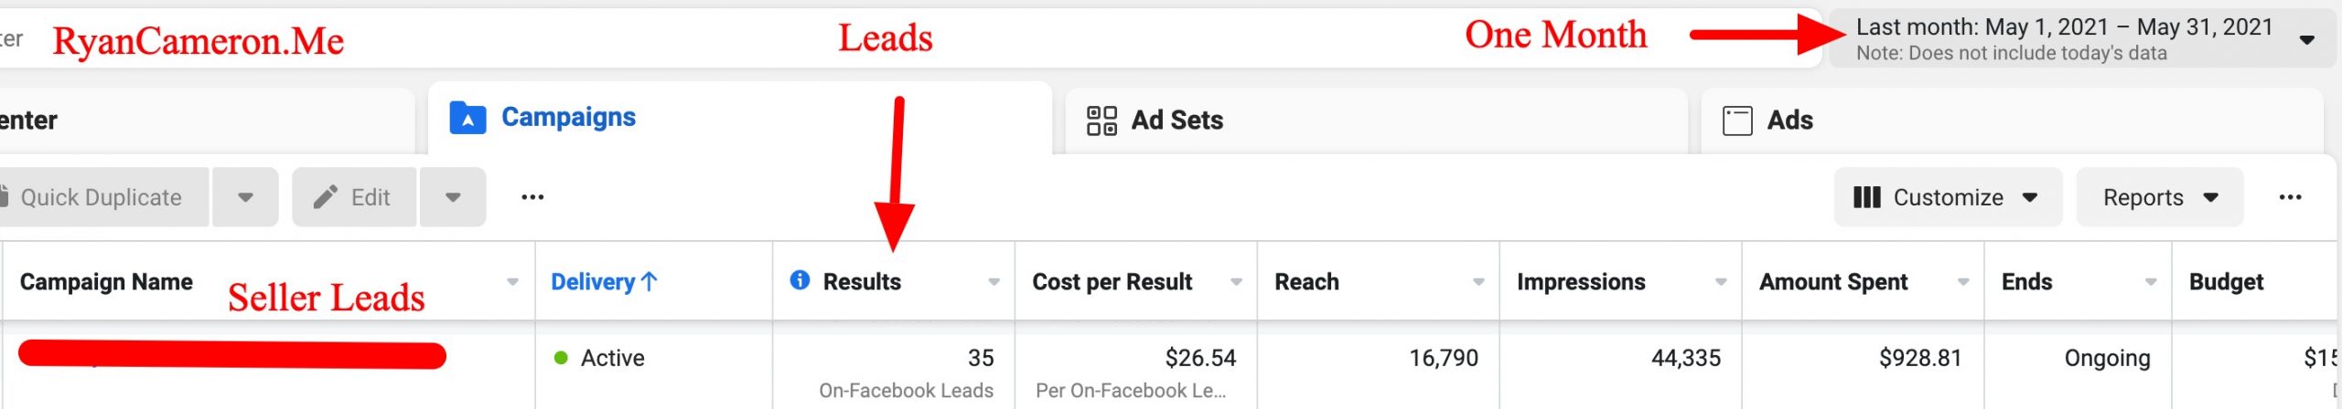Screen dimensions: 2342x409
Task: Click the Ad Sets grid icon
Action: 1101,121
